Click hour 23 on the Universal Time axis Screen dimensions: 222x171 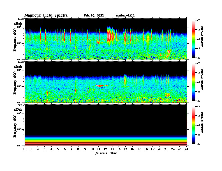[x=179, y=149]
